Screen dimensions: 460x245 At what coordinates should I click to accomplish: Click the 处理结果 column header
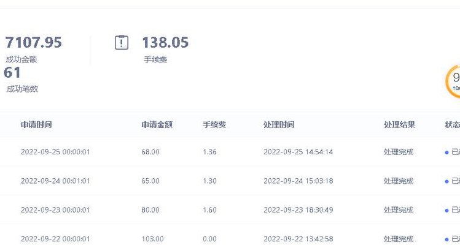pos(399,125)
